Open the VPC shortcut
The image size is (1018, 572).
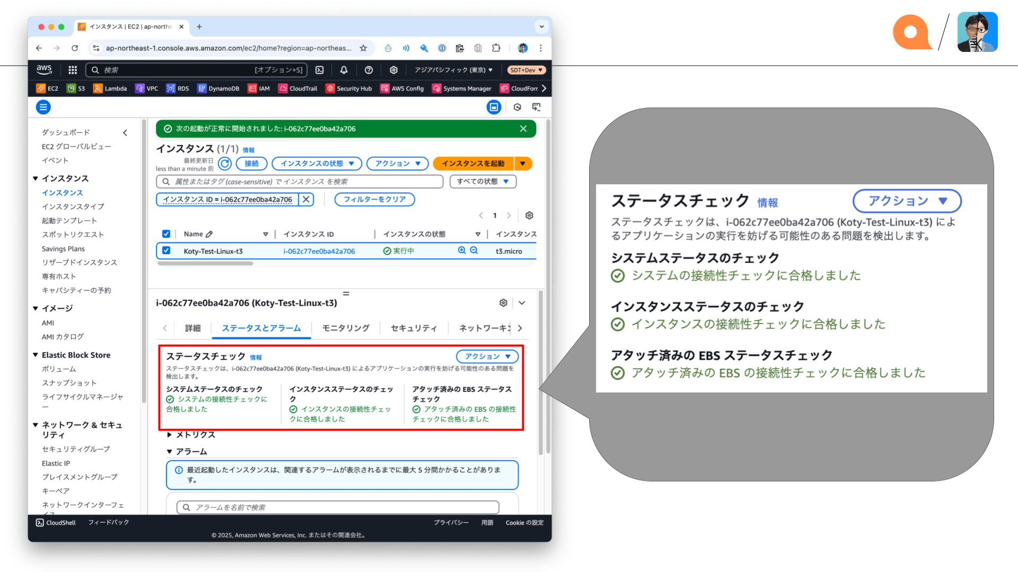(x=147, y=88)
